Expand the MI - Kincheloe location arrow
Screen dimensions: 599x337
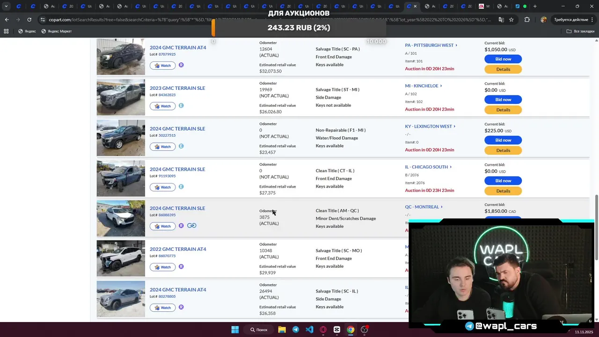441,86
